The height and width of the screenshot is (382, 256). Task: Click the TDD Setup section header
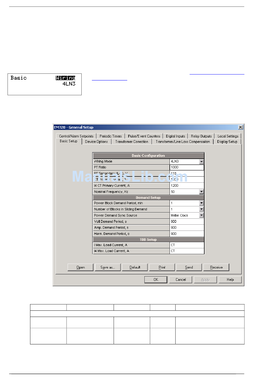(148, 240)
